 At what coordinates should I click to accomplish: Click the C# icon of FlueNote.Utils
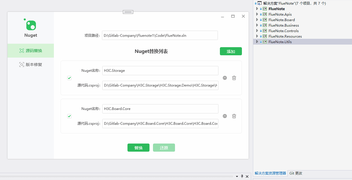(265, 42)
